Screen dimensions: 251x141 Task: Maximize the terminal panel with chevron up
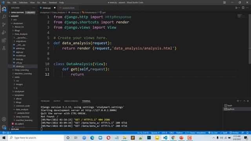(x=244, y=101)
